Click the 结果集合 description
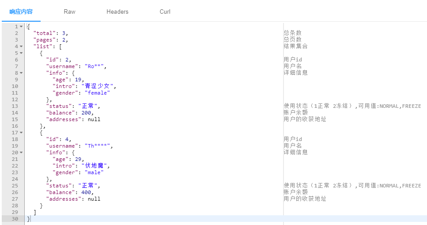The width and height of the screenshot is (427, 225). pos(296,46)
